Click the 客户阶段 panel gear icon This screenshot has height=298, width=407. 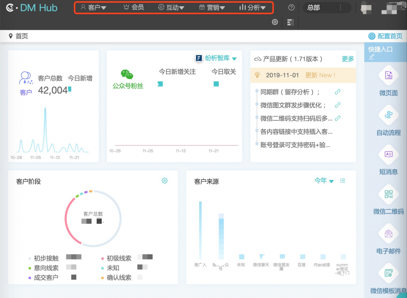(165, 181)
